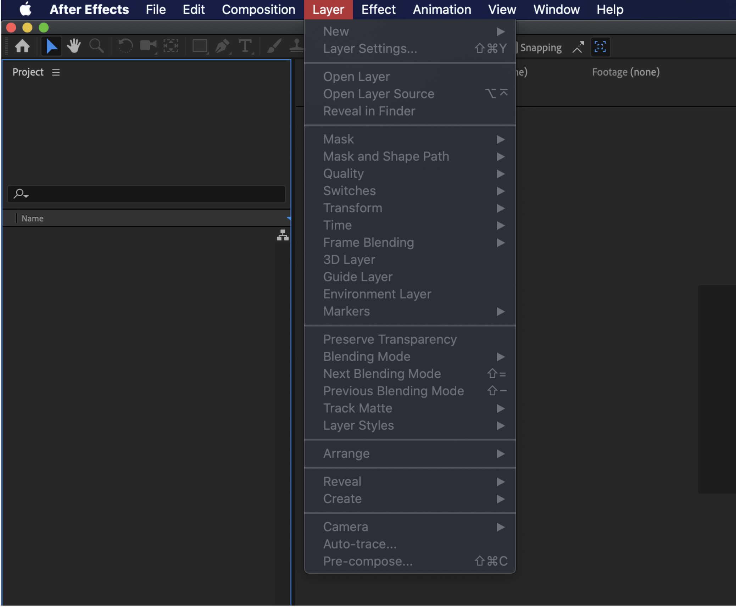736x607 pixels.
Task: Open the Layer Styles submenu
Action: (x=410, y=425)
